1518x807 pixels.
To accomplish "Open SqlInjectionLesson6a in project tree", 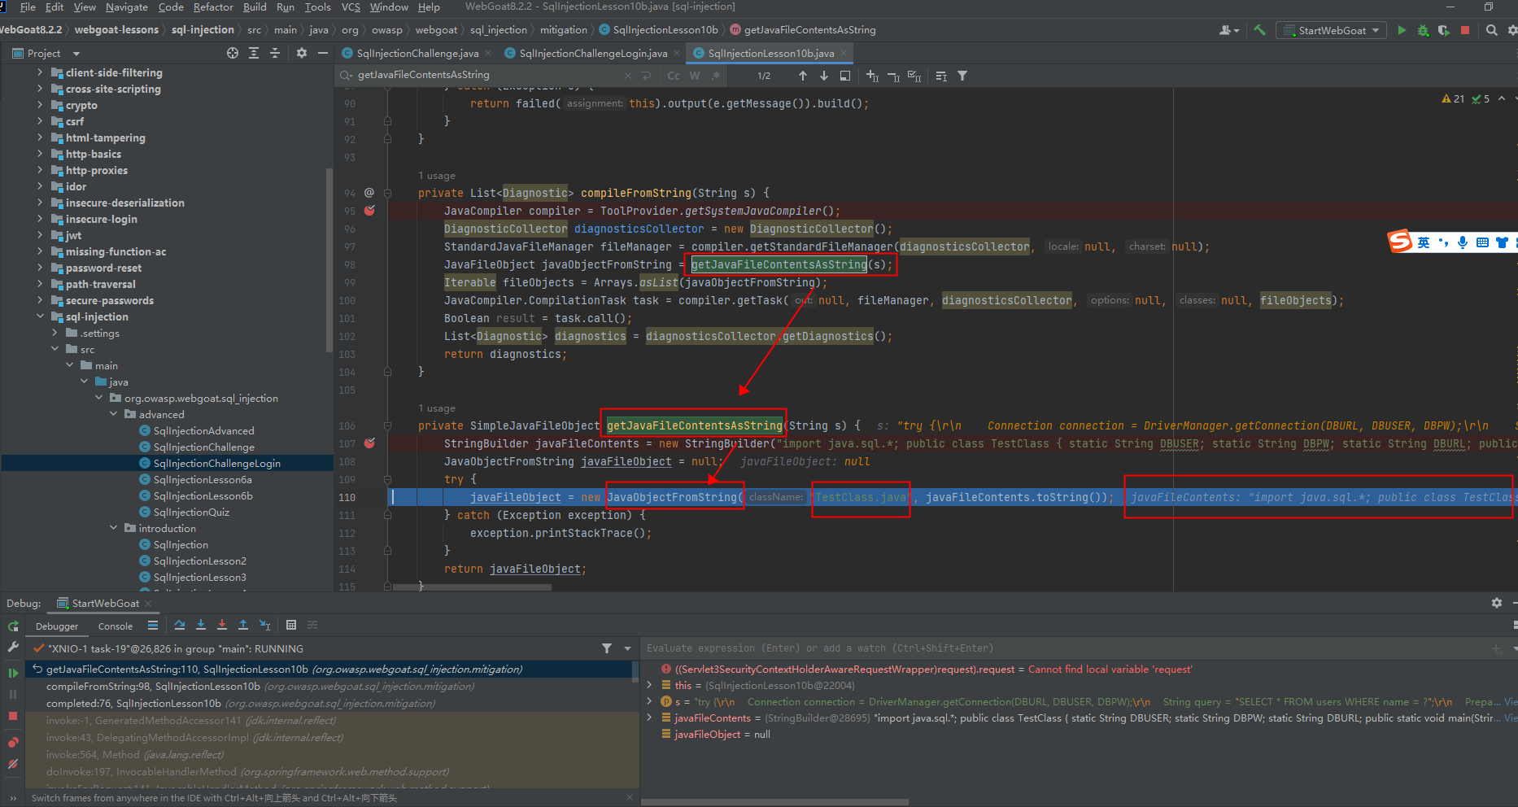I will (x=203, y=479).
